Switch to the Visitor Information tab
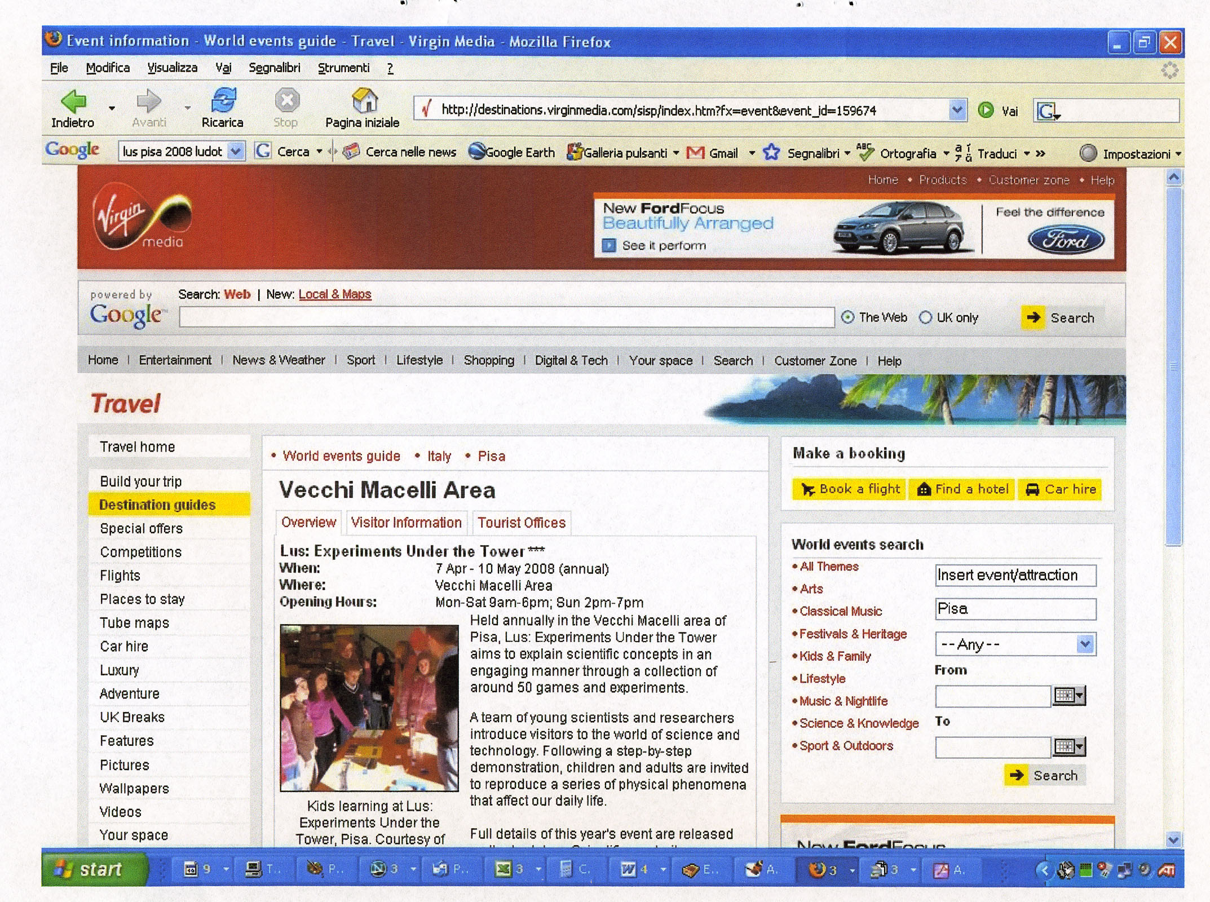 point(406,523)
